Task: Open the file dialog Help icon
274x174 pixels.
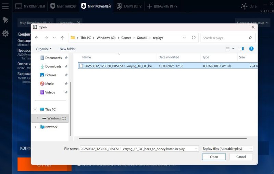Action: 251,49
